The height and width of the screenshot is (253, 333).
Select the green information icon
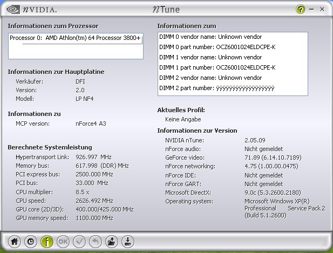point(47,242)
